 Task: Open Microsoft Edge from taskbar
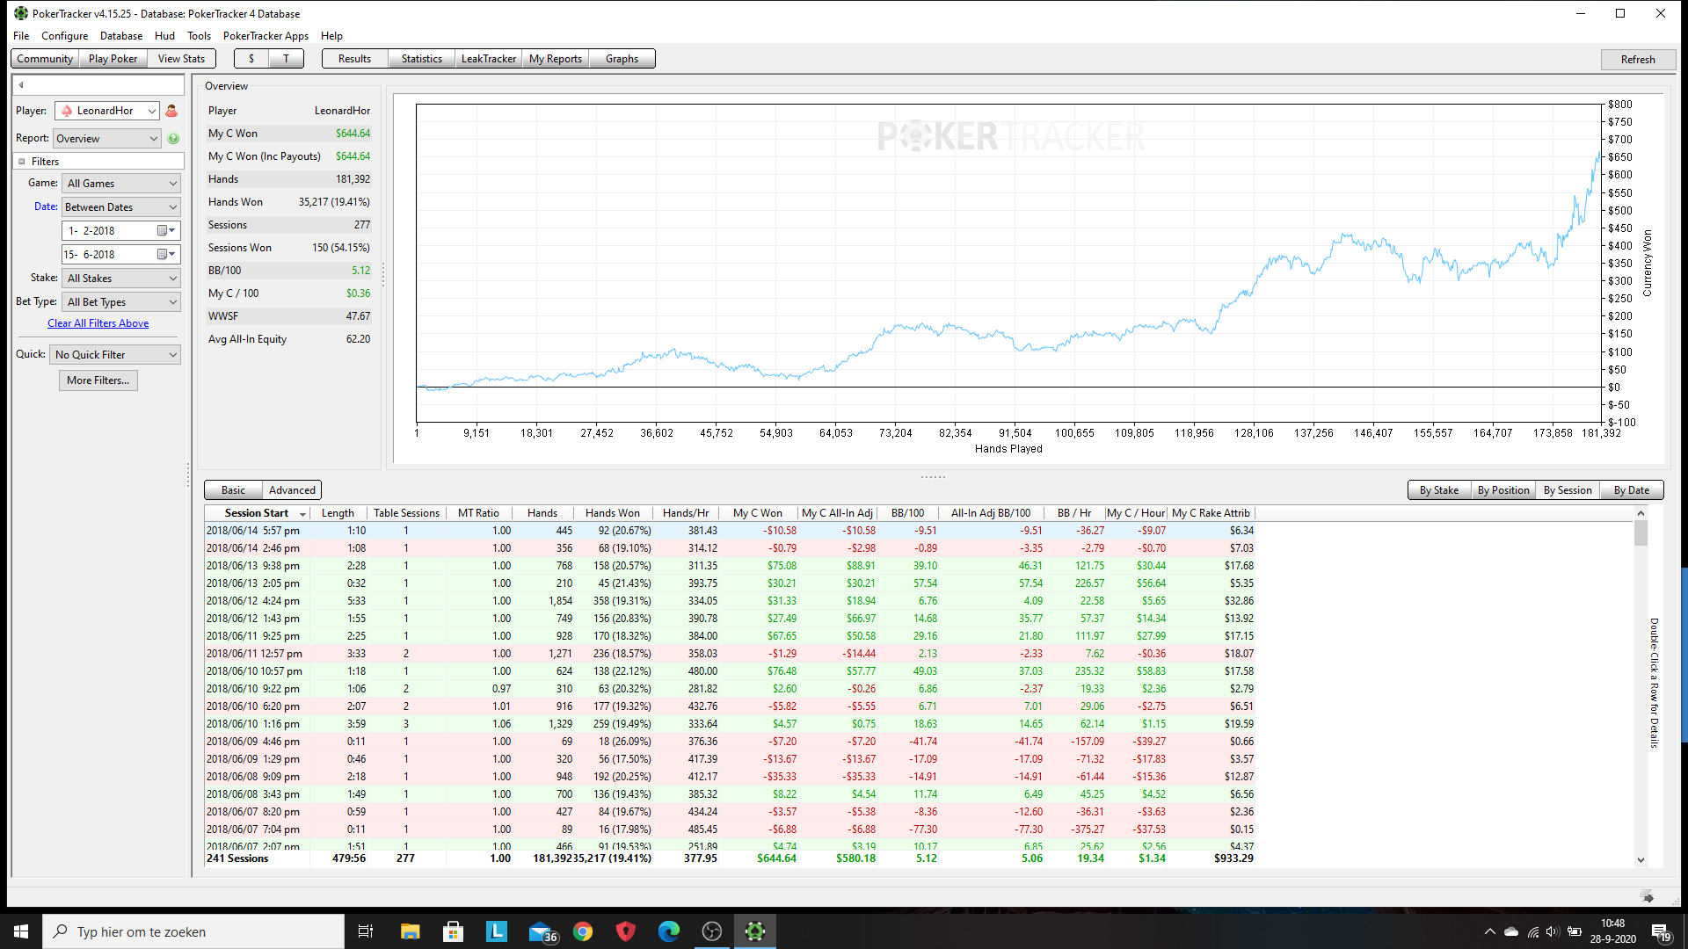[669, 931]
